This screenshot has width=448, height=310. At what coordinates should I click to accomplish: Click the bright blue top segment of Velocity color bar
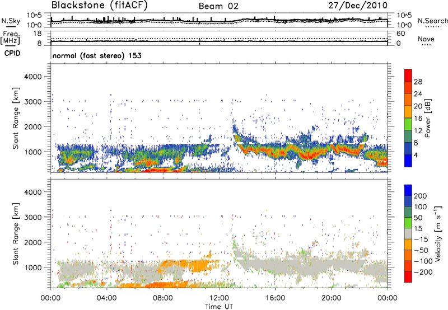tap(408, 190)
